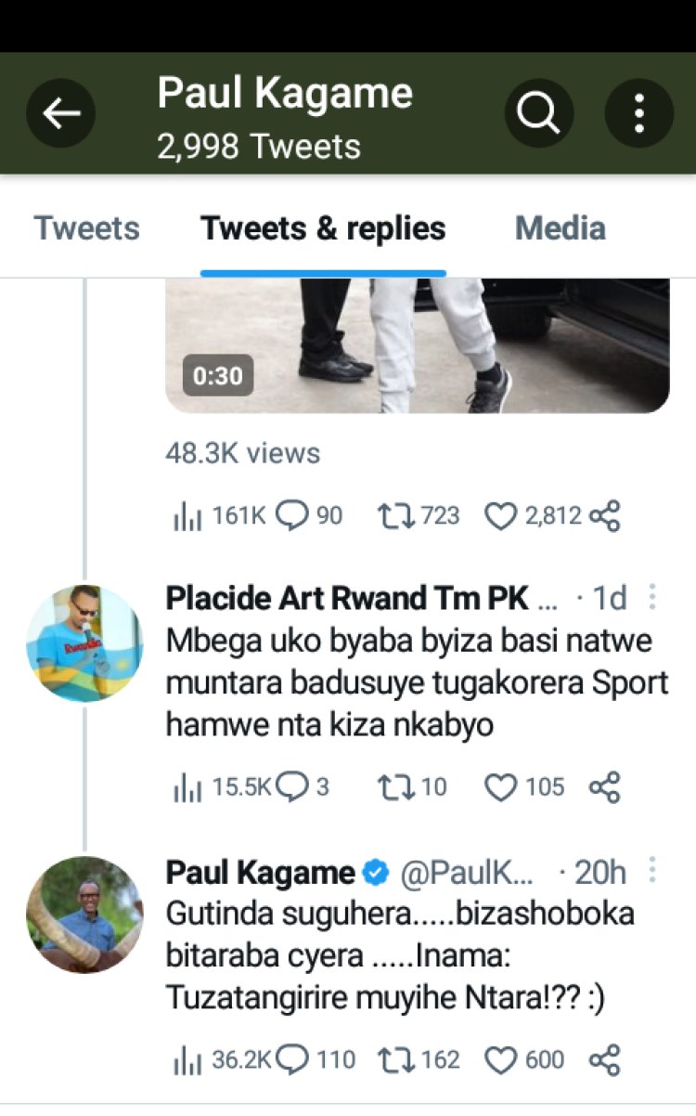The width and height of the screenshot is (696, 1116).
Task: Select the Tweets & replies tab
Action: pyautogui.click(x=323, y=228)
